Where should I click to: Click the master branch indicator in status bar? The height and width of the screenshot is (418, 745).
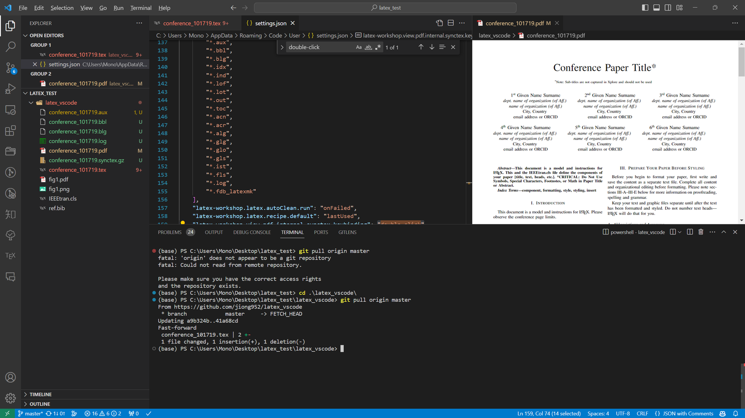(31, 413)
